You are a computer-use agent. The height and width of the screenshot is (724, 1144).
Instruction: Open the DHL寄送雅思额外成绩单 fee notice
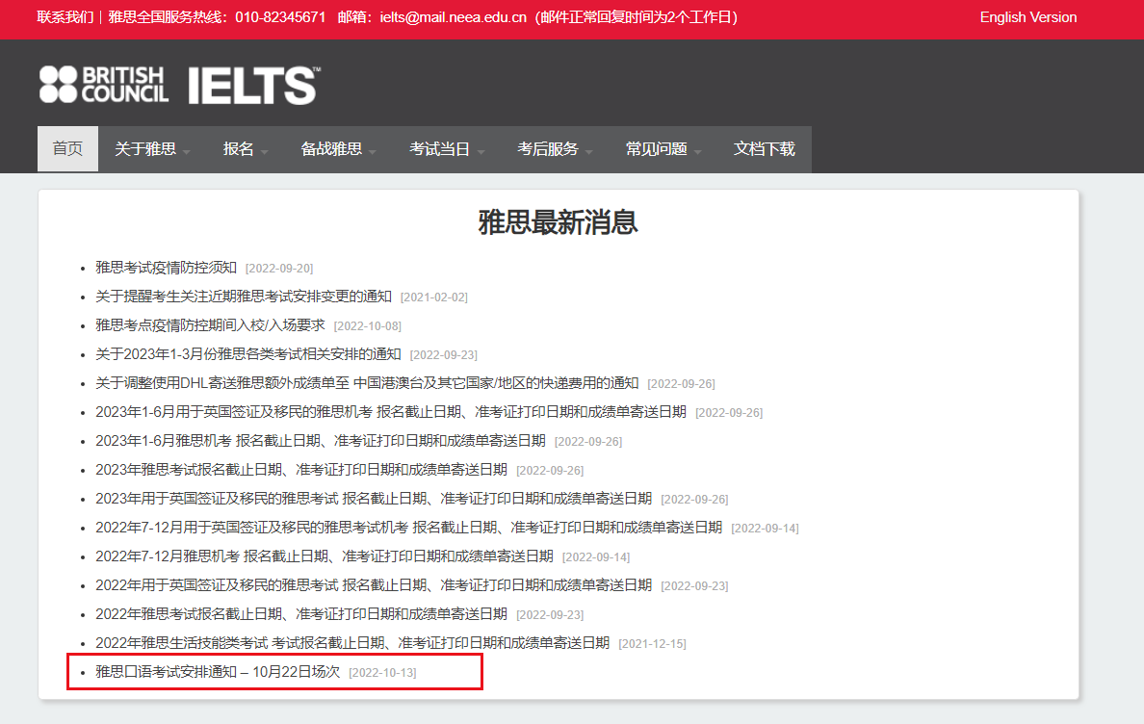tap(367, 383)
